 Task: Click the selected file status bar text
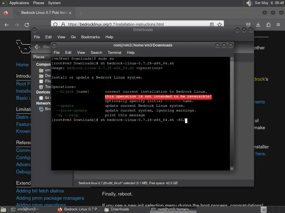128,183
